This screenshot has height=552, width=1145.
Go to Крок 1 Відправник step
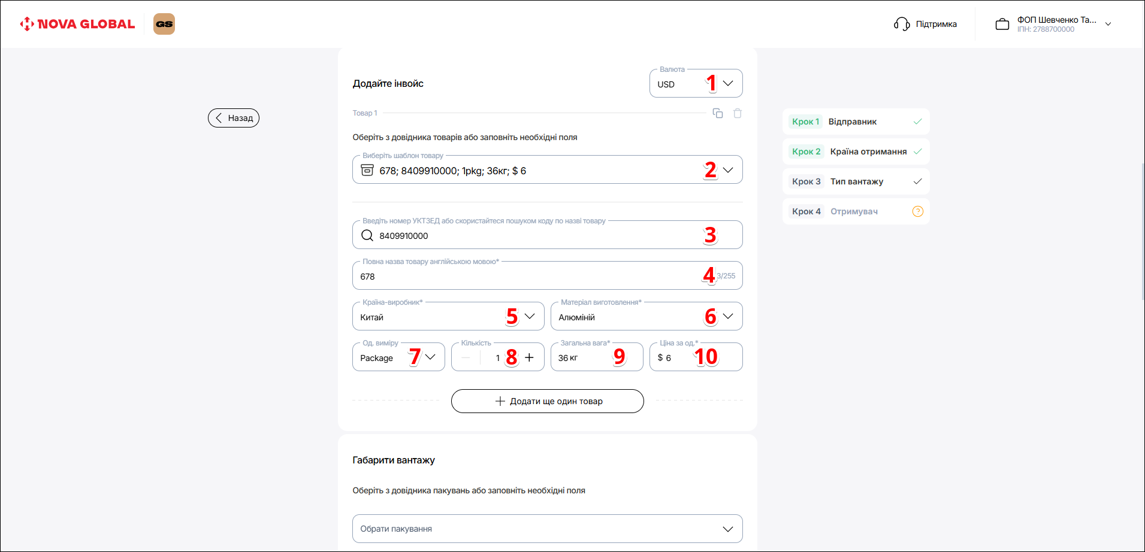point(855,122)
